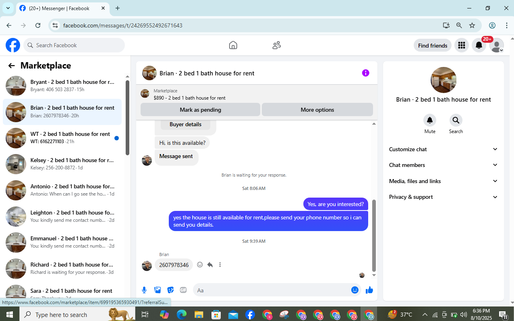Open browser zoom magnifier icon
The width and height of the screenshot is (514, 321).
pyautogui.click(x=459, y=25)
